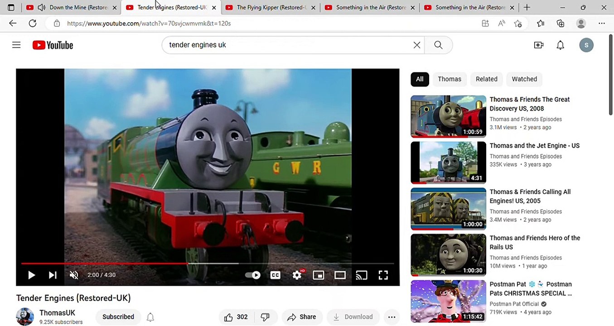
Task: Go back with browser back arrow
Action: (x=13, y=23)
